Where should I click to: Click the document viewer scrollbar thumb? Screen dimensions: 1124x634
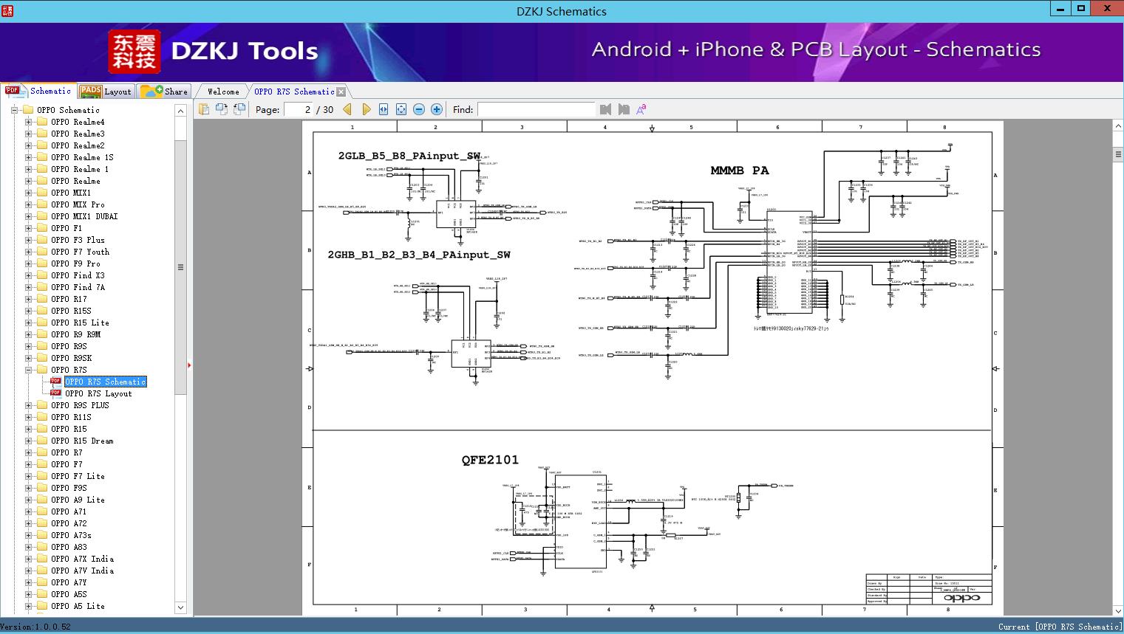click(1118, 155)
